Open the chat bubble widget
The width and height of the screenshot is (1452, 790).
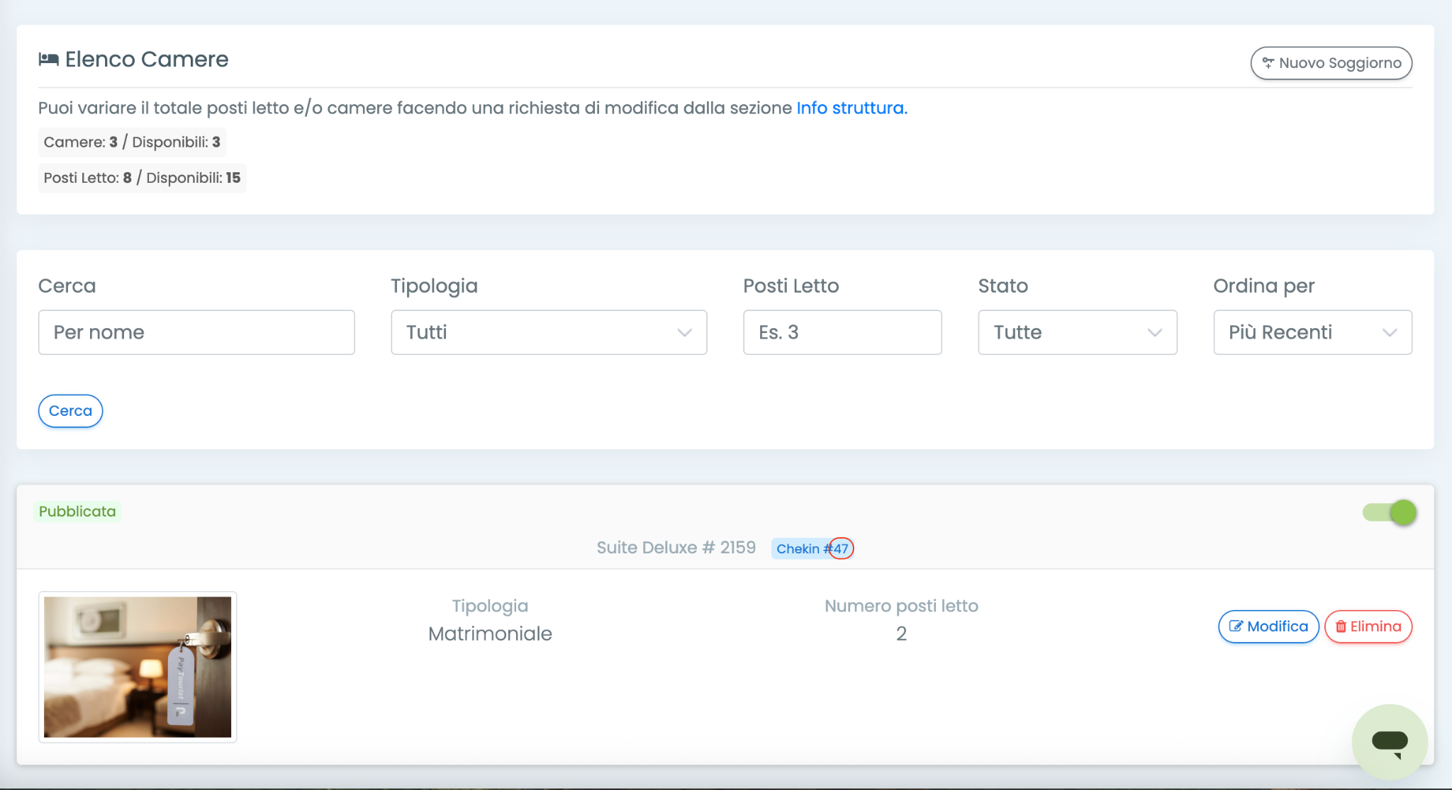(1389, 742)
